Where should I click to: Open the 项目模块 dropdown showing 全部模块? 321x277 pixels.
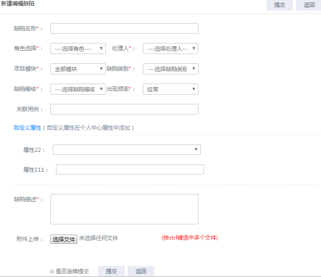tap(78, 69)
